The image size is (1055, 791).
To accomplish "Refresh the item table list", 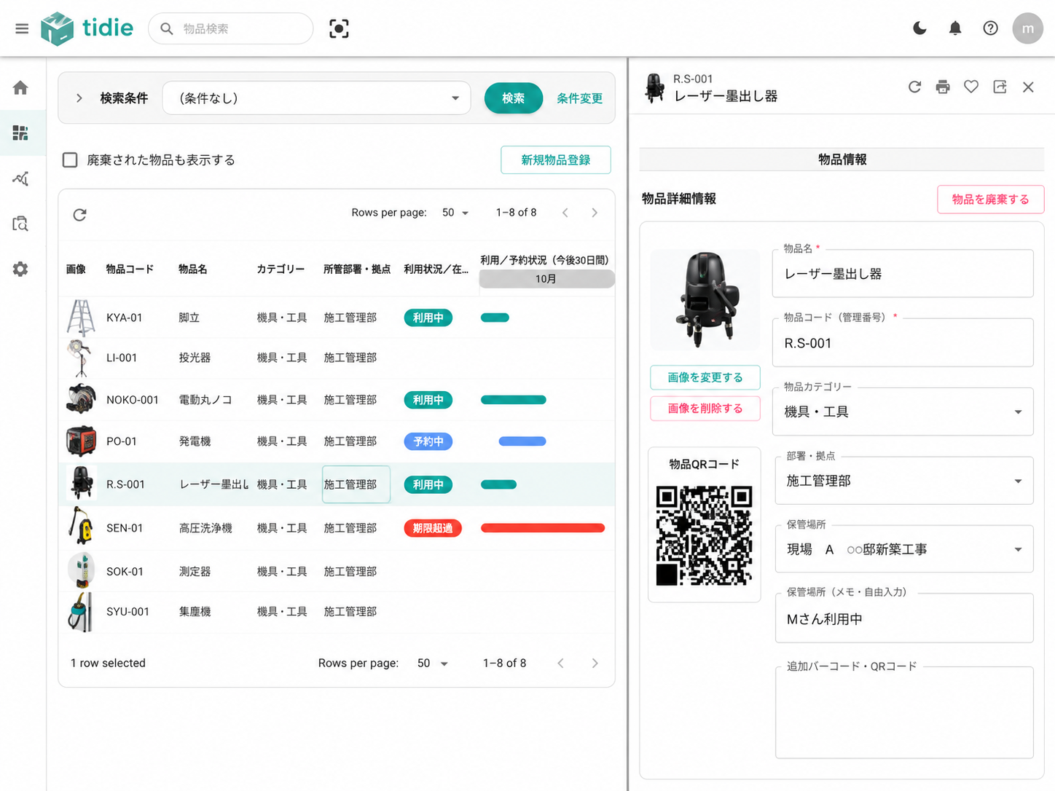I will (80, 215).
